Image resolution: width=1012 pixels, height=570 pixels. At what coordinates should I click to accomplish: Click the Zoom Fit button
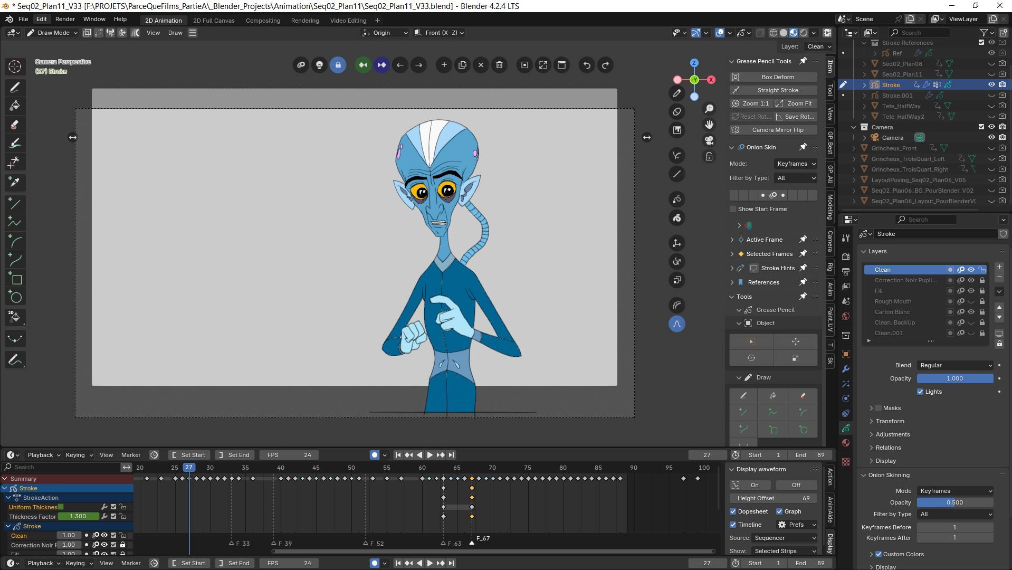point(796,103)
